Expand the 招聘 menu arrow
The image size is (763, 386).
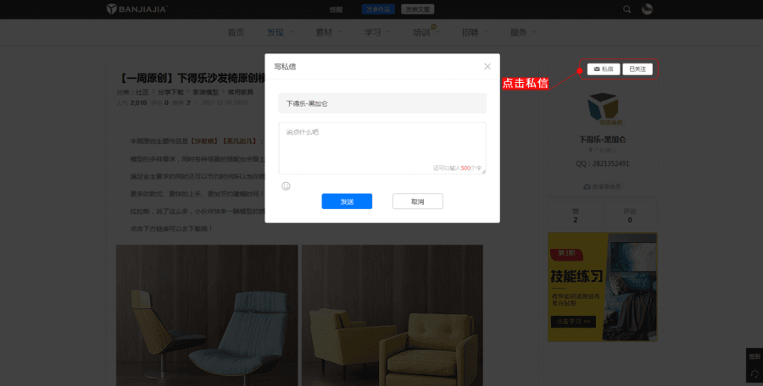tap(486, 32)
